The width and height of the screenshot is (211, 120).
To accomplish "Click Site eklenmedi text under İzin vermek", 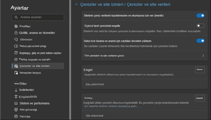I will pyautogui.click(x=94, y=116).
